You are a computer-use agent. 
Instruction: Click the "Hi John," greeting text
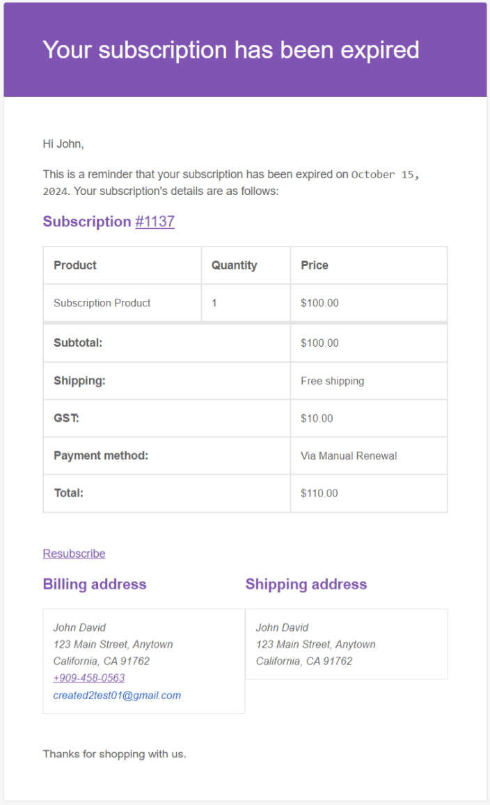63,144
